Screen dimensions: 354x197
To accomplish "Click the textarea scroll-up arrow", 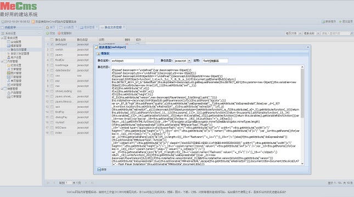I will [302, 67].
